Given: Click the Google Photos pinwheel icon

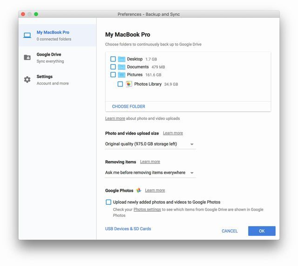Looking at the screenshot, I should tap(139, 190).
